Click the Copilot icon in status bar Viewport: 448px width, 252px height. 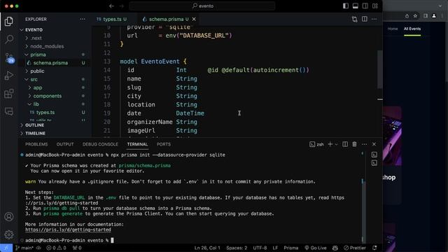pos(335,248)
